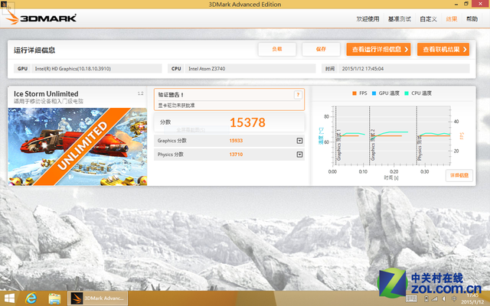Open the 自定义 tab
The image size is (490, 306).
click(x=428, y=19)
